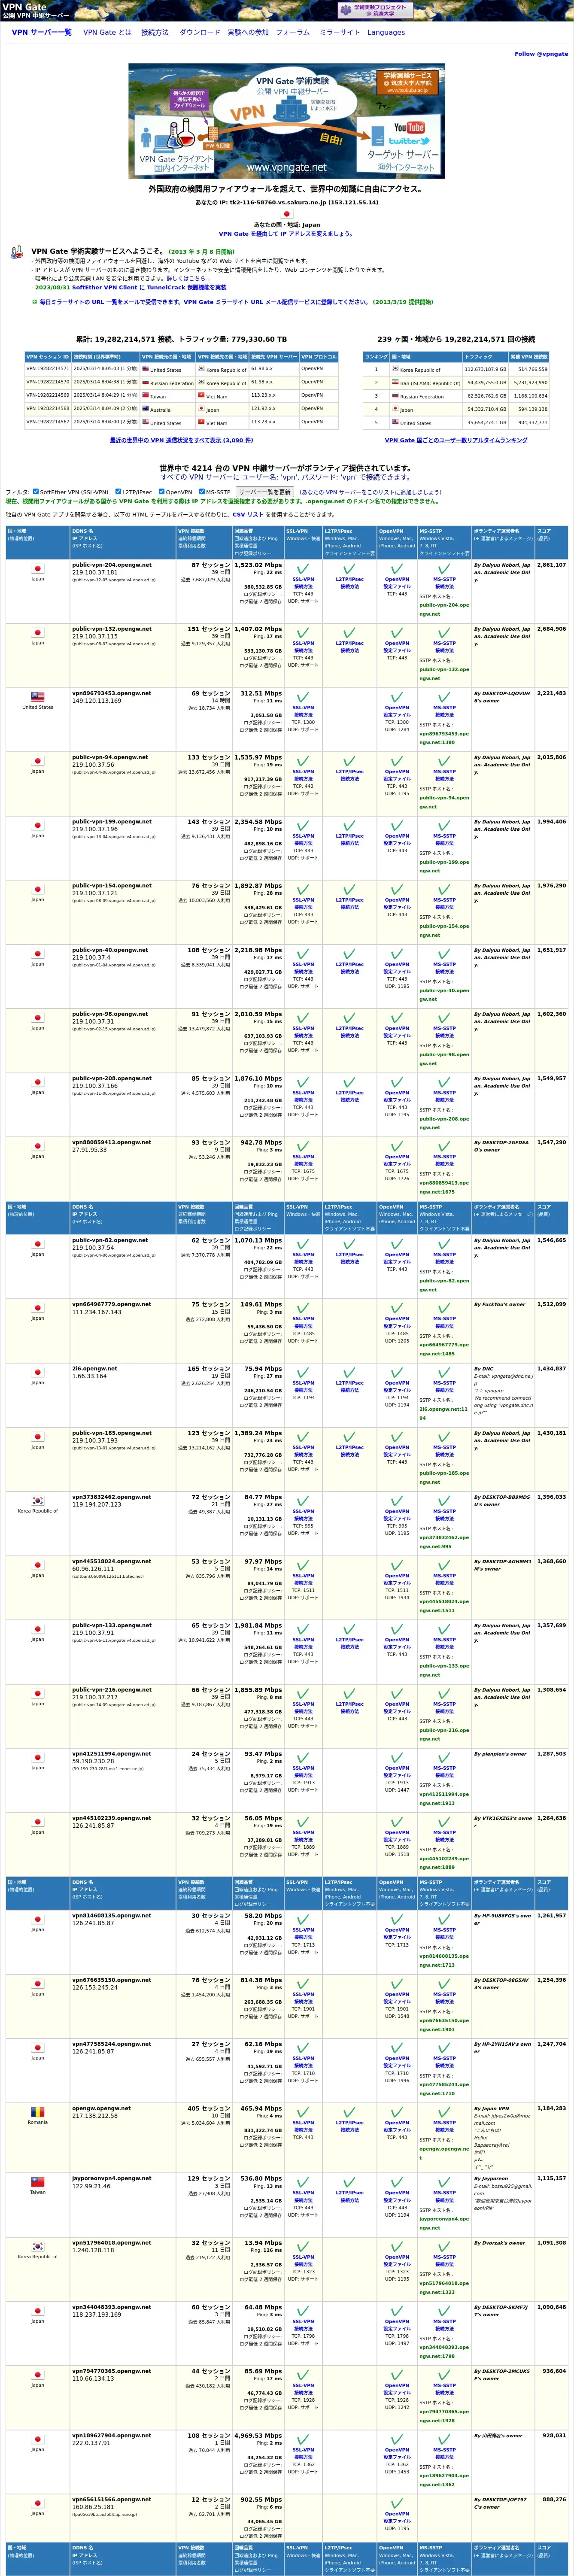The height and width of the screenshot is (2576, 574).
Task: Click MS-SSTP checkmark for public-vpn-204
Action: 444,568
